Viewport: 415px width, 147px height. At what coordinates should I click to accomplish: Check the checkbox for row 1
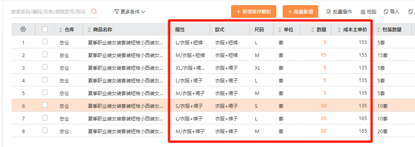[45, 42]
